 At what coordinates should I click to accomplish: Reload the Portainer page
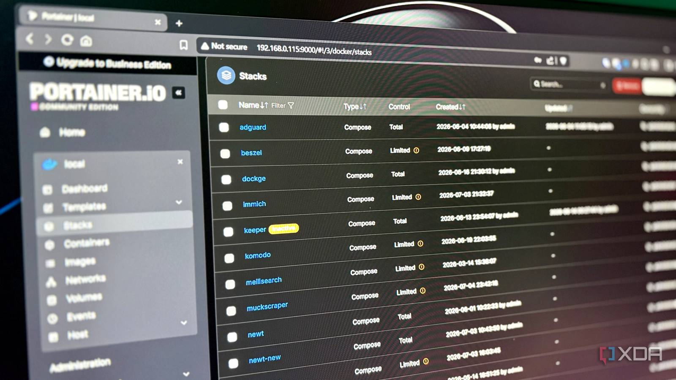[x=67, y=40]
